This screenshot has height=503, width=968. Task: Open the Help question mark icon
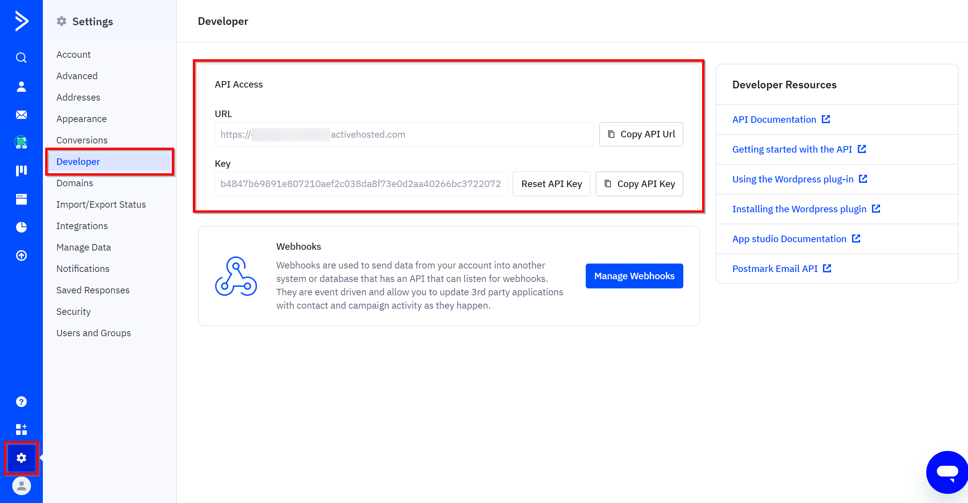(21, 402)
